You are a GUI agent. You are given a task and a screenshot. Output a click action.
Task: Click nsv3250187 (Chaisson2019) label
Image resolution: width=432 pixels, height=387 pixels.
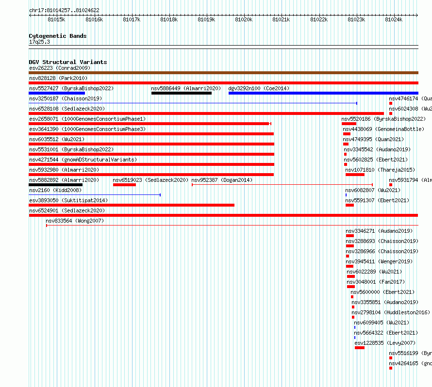point(66,98)
